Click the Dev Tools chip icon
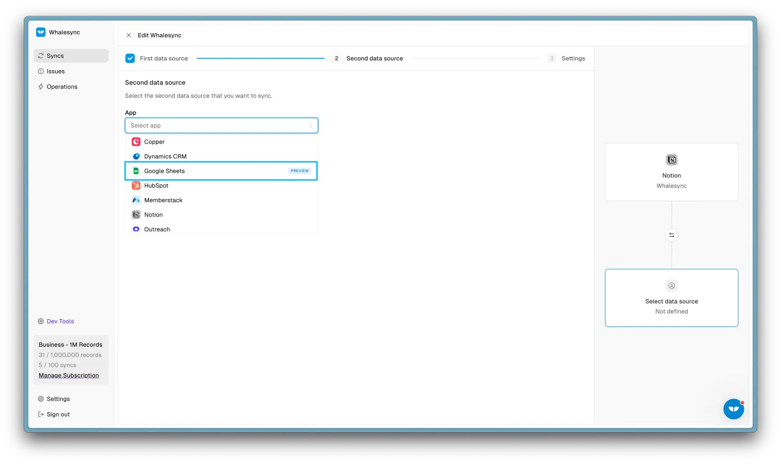This screenshot has width=781, height=464. click(41, 321)
